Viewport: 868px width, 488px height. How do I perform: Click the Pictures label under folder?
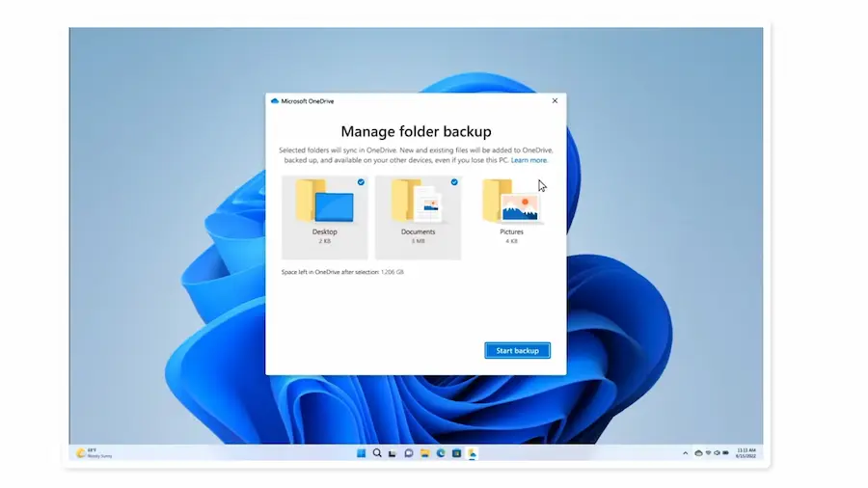[511, 231]
